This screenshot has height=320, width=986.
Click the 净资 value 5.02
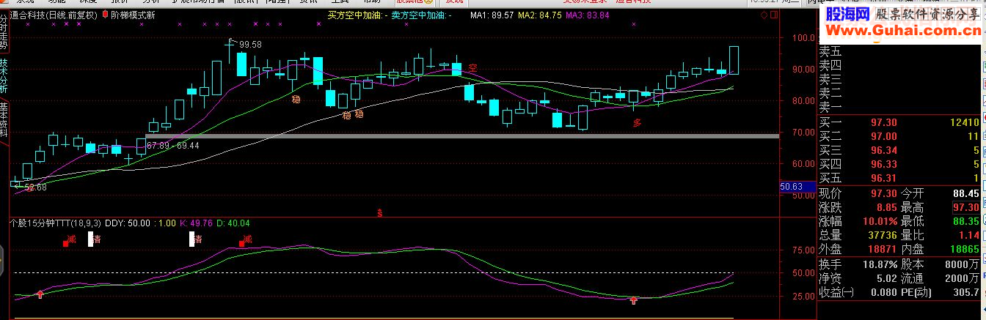pyautogui.click(x=886, y=278)
